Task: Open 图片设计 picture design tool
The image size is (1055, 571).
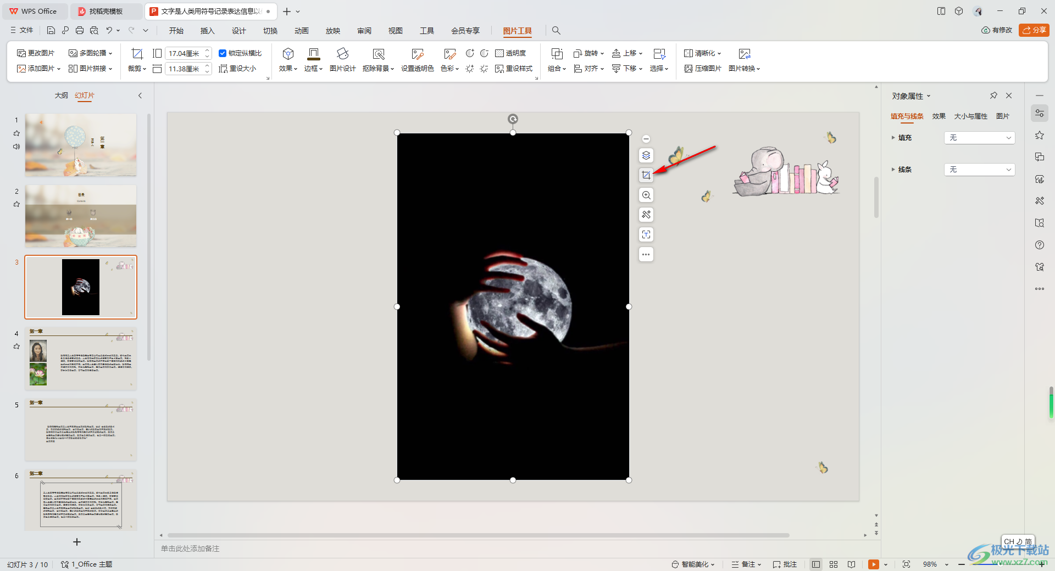Action: (343, 60)
